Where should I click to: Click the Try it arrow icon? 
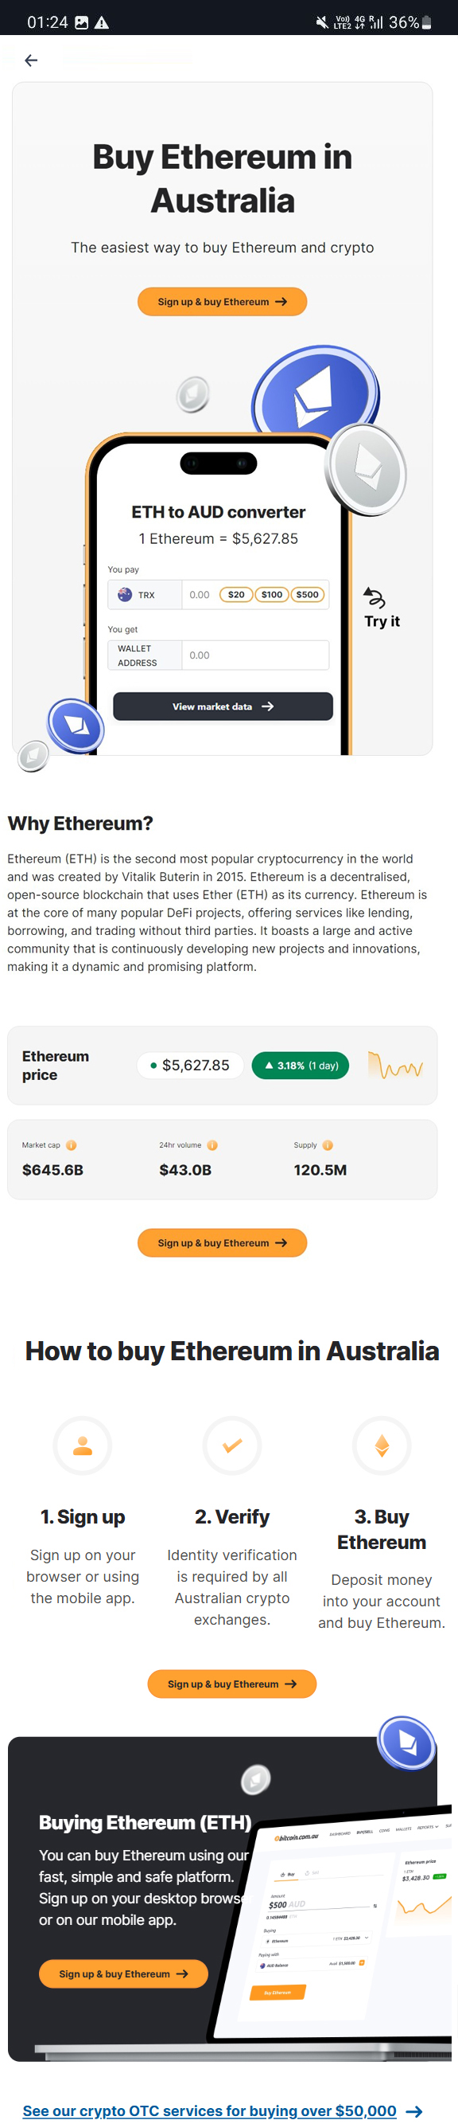[x=374, y=597]
